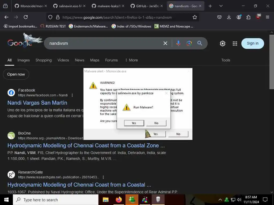Click No in the salinewin.exe dialog
This screenshot has width=274, height=205.
156,123
